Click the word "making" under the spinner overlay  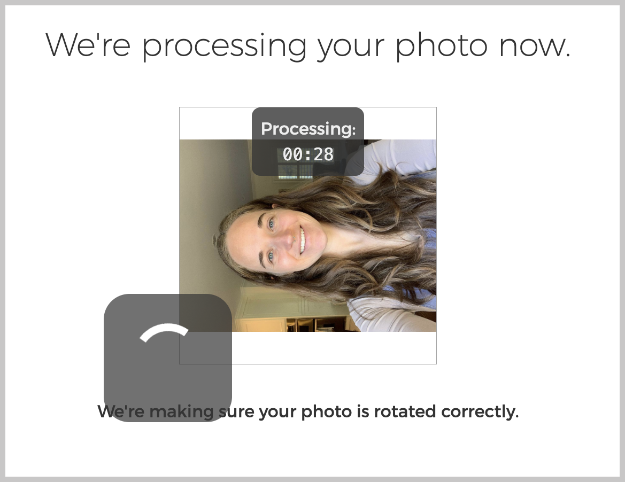[x=181, y=412]
